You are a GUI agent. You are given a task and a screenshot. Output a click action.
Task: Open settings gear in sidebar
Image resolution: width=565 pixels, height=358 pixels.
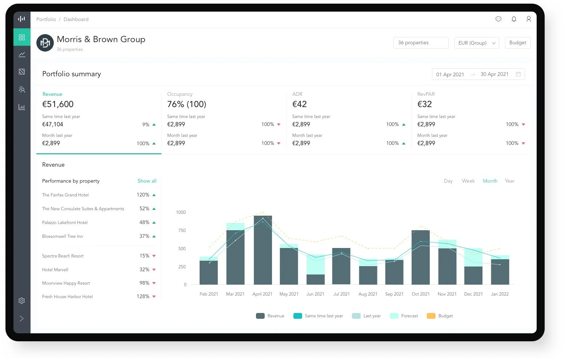tap(22, 301)
